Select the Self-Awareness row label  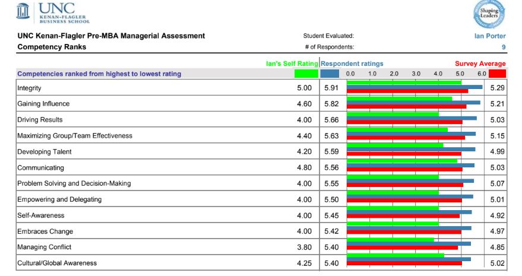pyautogui.click(x=40, y=215)
